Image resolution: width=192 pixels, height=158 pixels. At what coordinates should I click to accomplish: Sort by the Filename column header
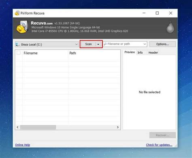45,53
